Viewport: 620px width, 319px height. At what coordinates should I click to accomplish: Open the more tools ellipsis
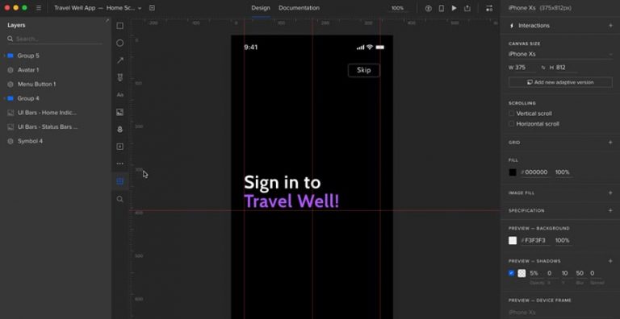(x=119, y=164)
